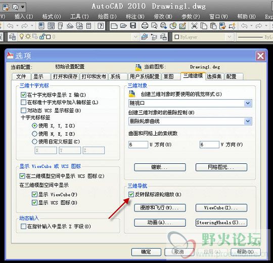
Task: Click the Paste clipboard icon
Action: (213, 26)
